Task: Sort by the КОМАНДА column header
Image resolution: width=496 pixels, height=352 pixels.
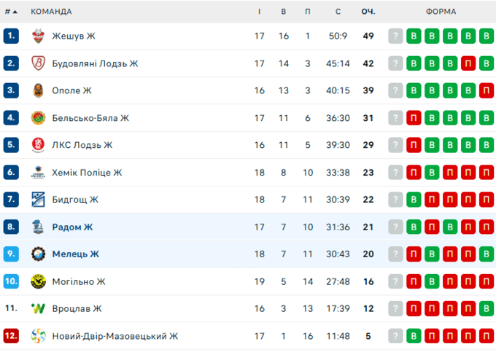Action: pos(51,12)
